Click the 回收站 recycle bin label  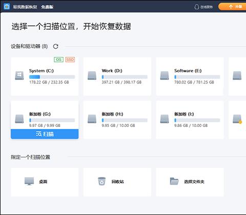pos(118,182)
